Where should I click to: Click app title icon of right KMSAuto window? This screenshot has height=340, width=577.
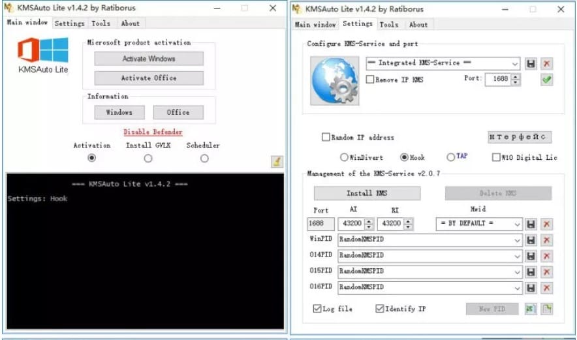297,9
